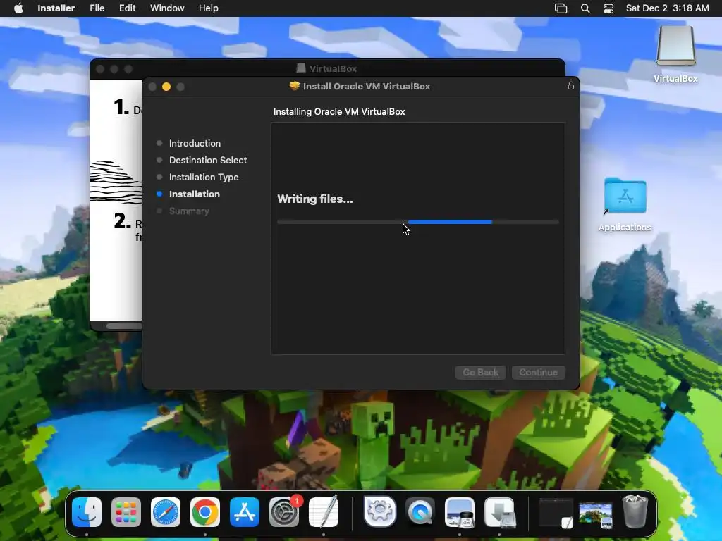Viewport: 722px width, 541px height.
Task: Click the VirtualBox disk icon in background window title
Action: point(301,68)
